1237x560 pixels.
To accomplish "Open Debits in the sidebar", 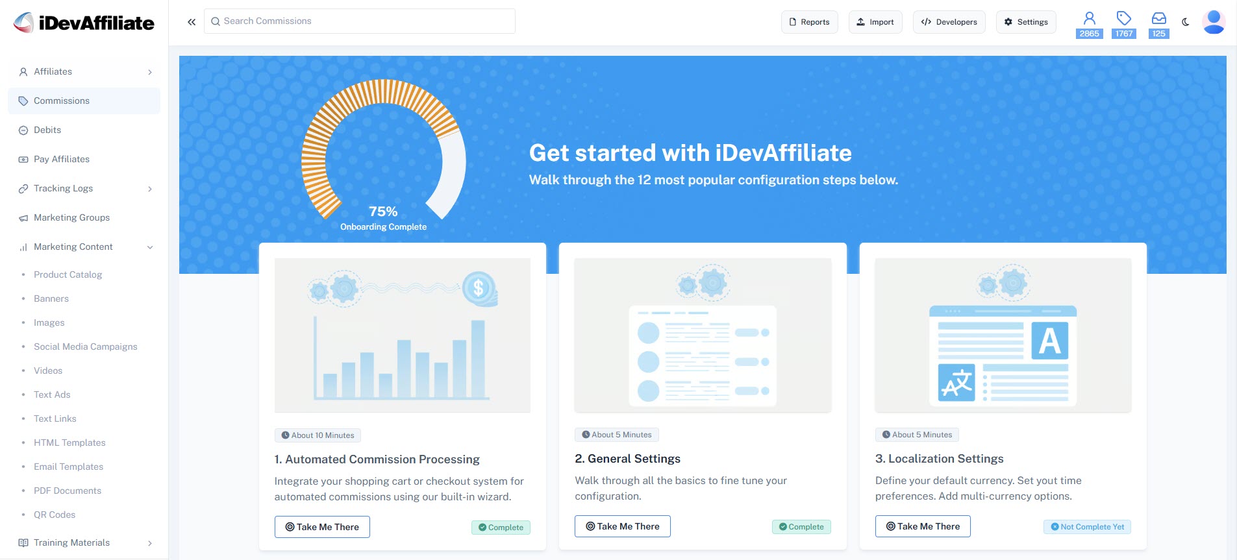I will 84,130.
